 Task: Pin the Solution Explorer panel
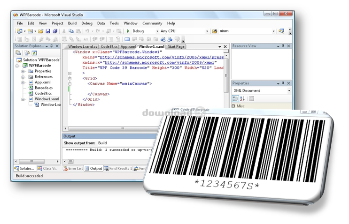pos(52,46)
